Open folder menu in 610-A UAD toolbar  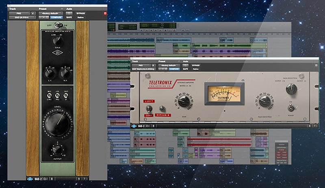[x=45, y=179]
